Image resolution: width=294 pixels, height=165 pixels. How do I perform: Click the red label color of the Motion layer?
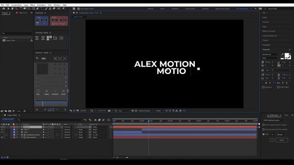point(14,127)
